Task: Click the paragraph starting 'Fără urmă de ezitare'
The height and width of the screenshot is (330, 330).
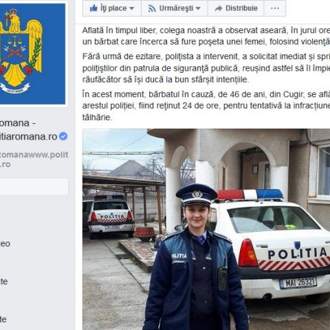Action: [x=206, y=68]
